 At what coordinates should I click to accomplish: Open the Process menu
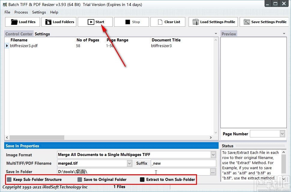click(x=21, y=12)
